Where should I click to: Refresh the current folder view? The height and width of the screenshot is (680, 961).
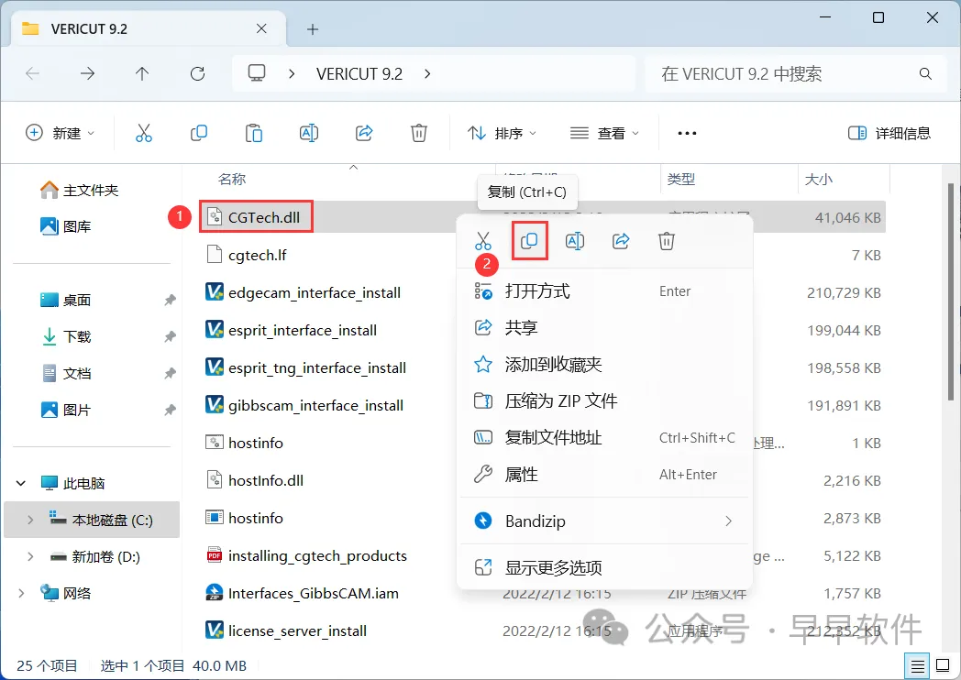[197, 74]
